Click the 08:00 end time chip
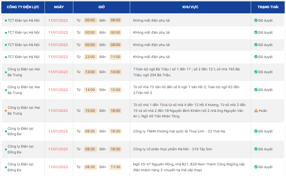 pyautogui.click(x=115, y=45)
